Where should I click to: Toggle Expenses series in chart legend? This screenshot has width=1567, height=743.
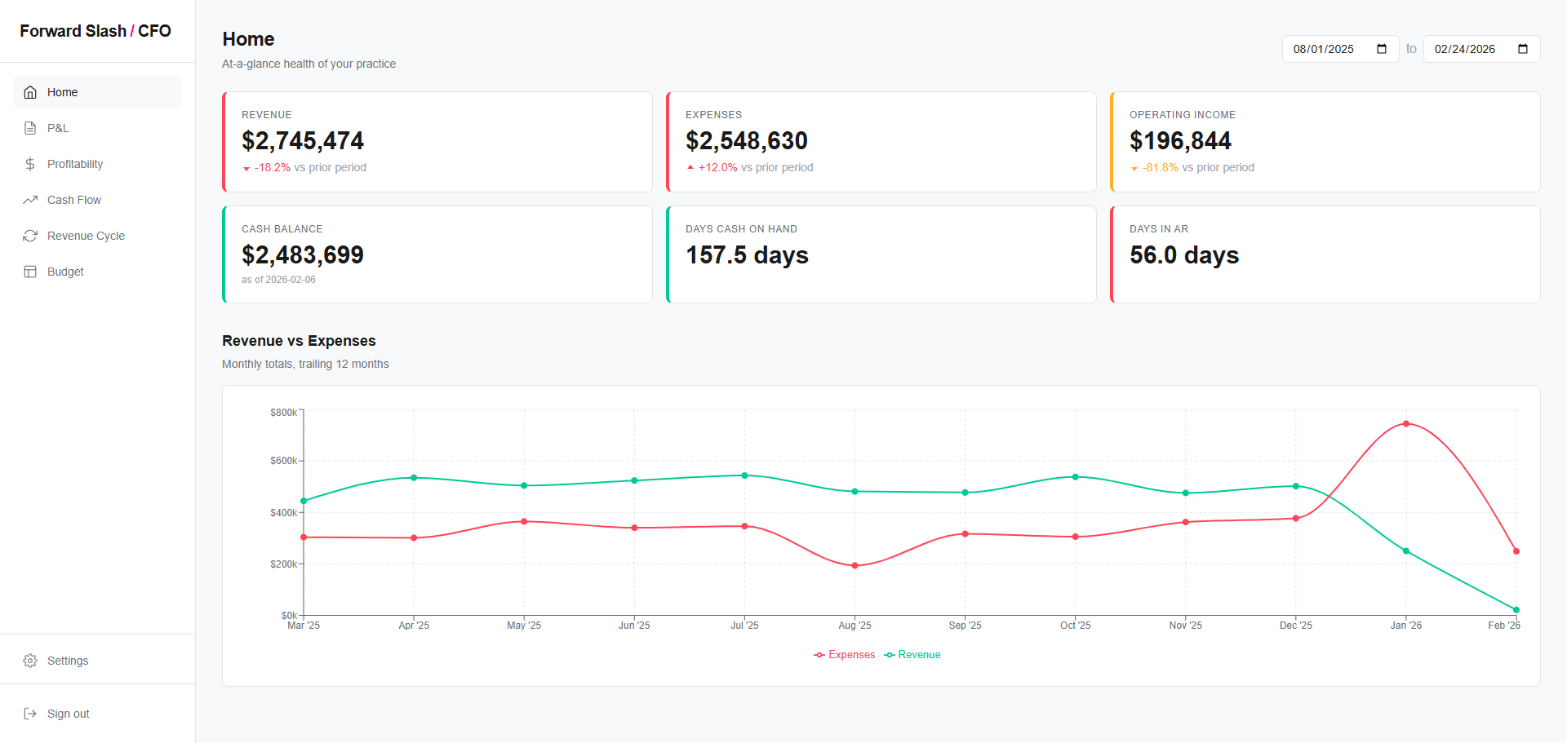click(x=844, y=655)
